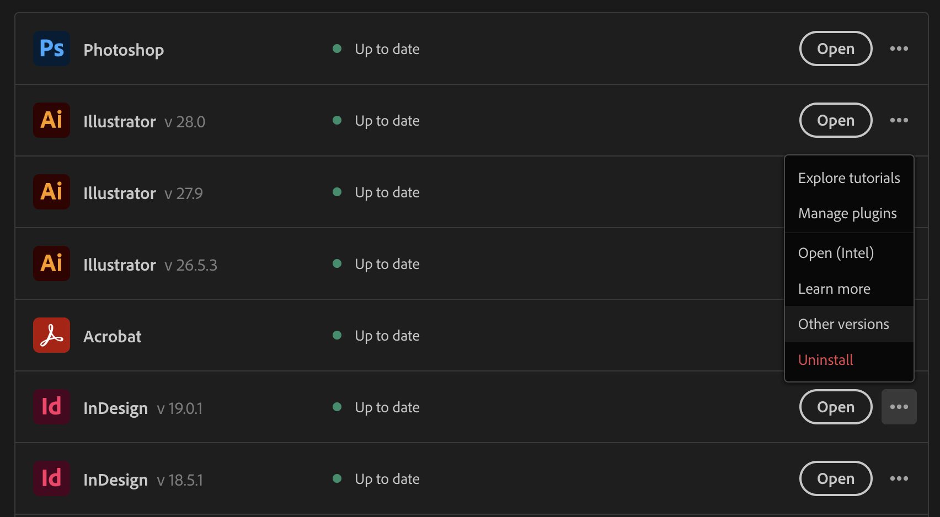Click the Photoshop app icon
This screenshot has height=517, width=940.
point(51,49)
